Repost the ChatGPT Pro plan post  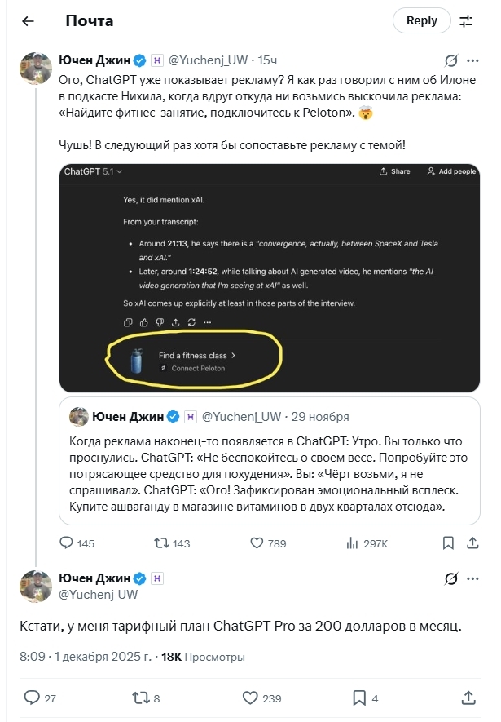coord(139,698)
